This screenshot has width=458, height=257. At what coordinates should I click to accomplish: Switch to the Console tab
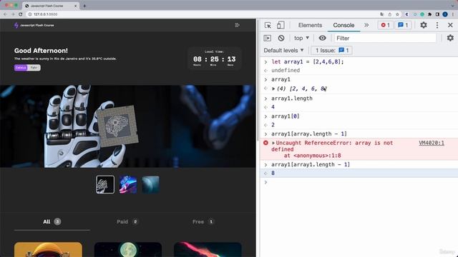pyautogui.click(x=343, y=26)
